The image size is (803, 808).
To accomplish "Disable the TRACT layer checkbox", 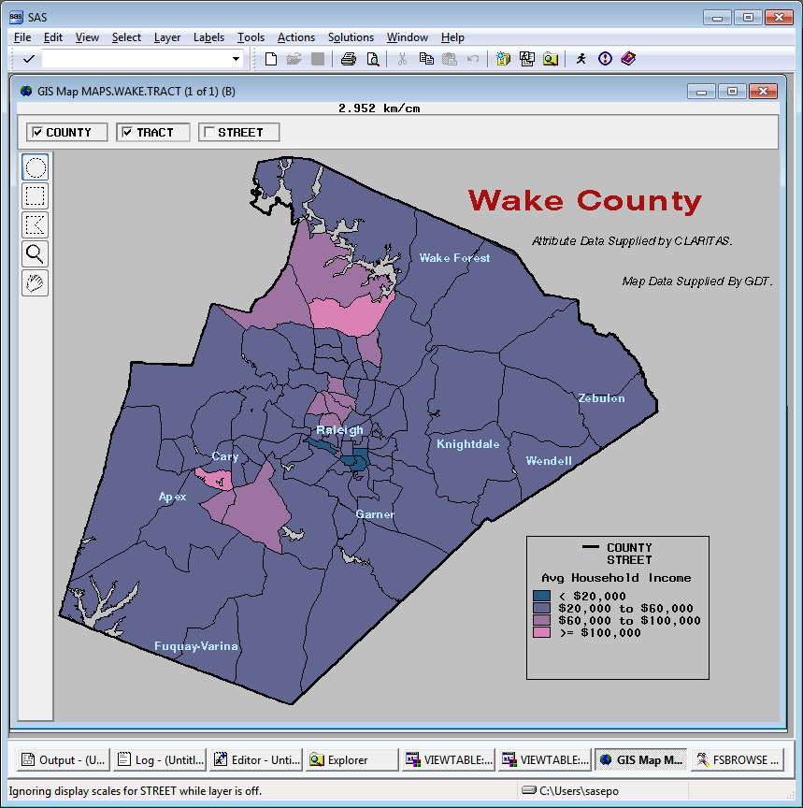I will pyautogui.click(x=125, y=132).
